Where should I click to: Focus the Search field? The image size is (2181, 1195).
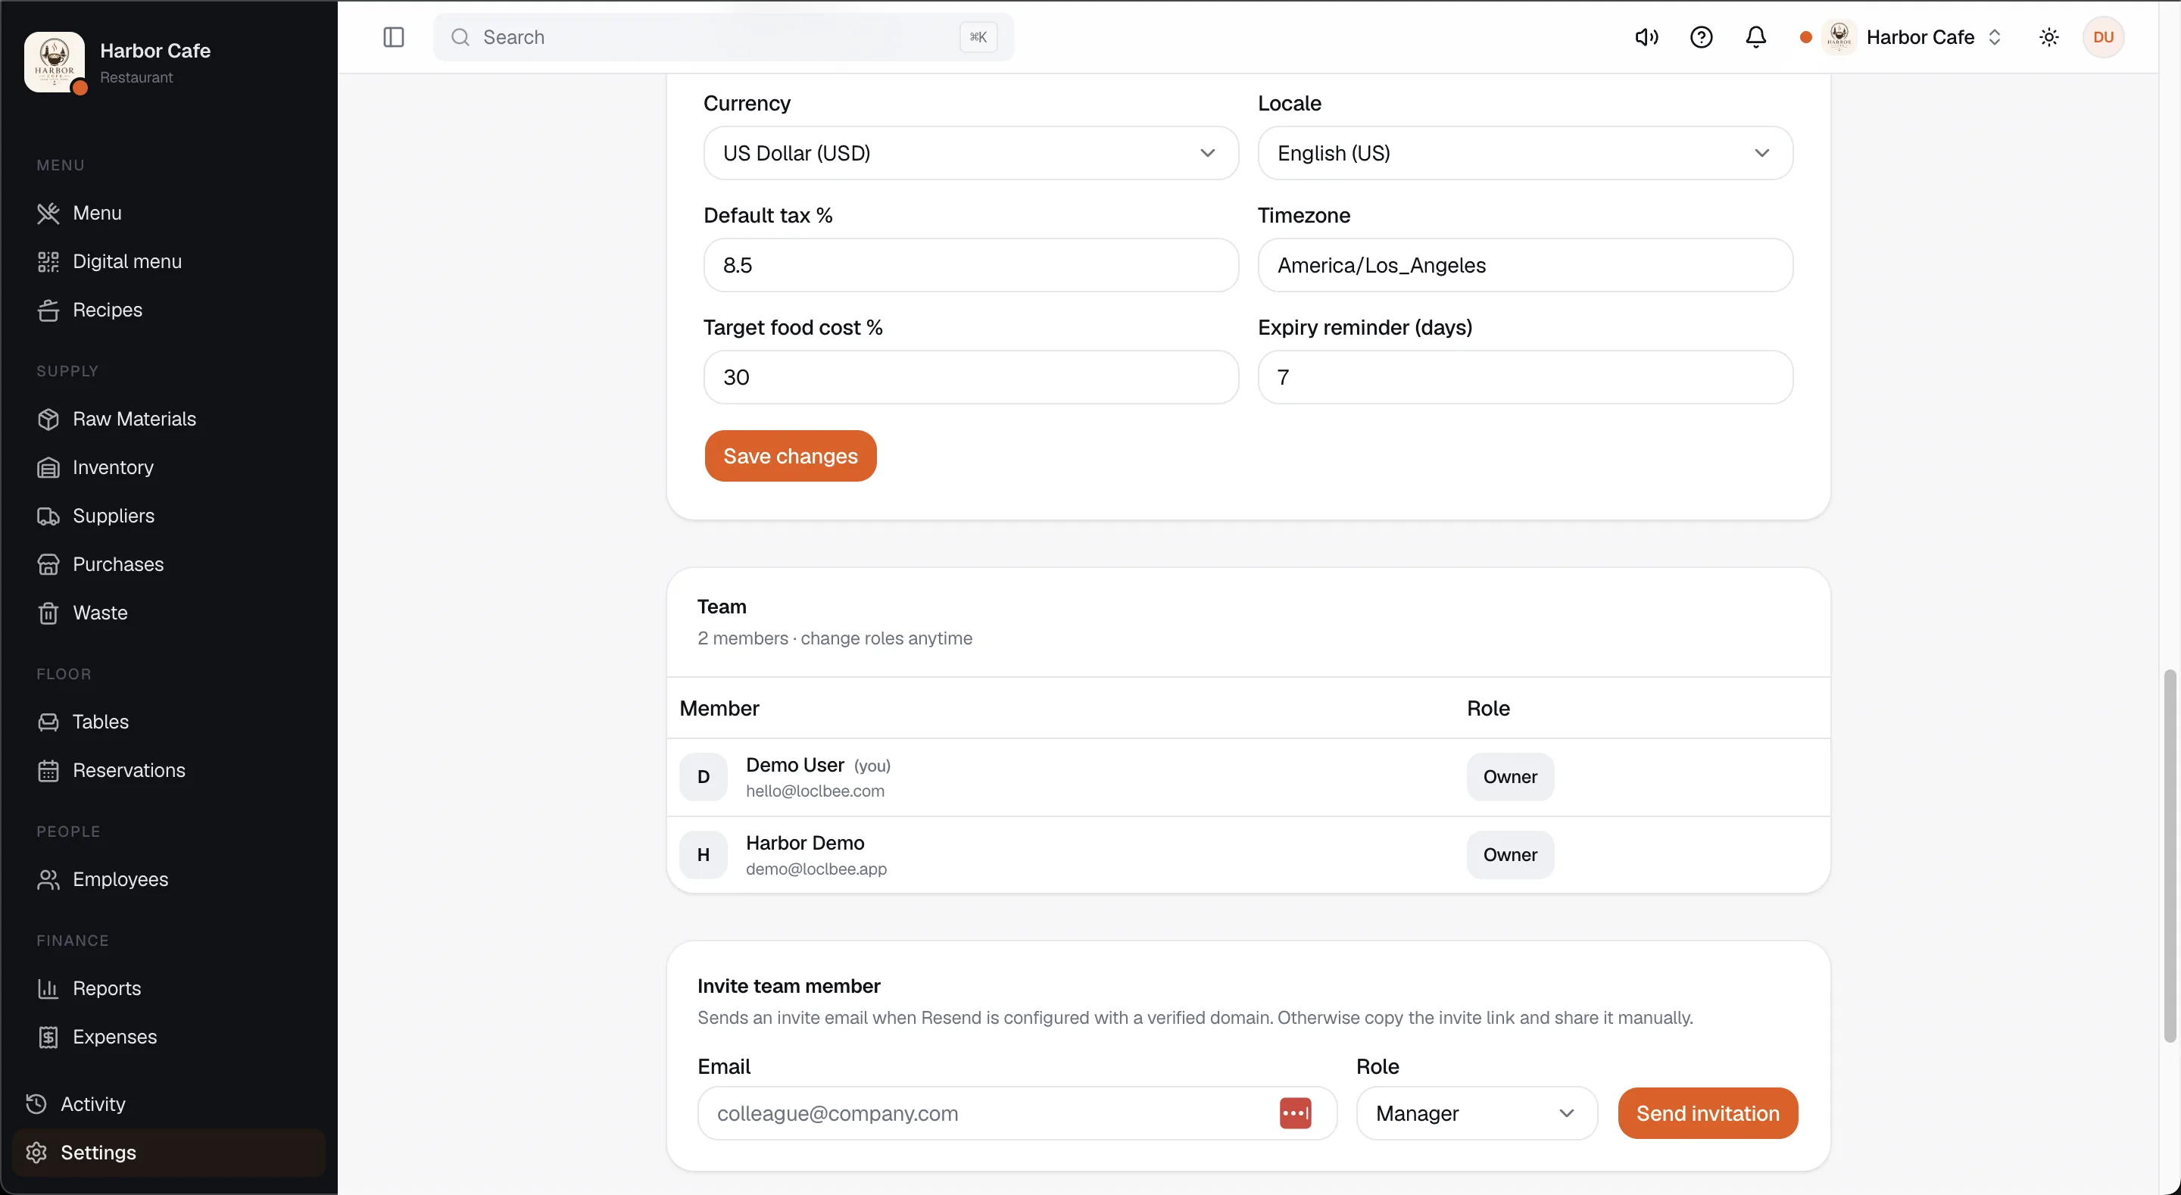tap(723, 37)
